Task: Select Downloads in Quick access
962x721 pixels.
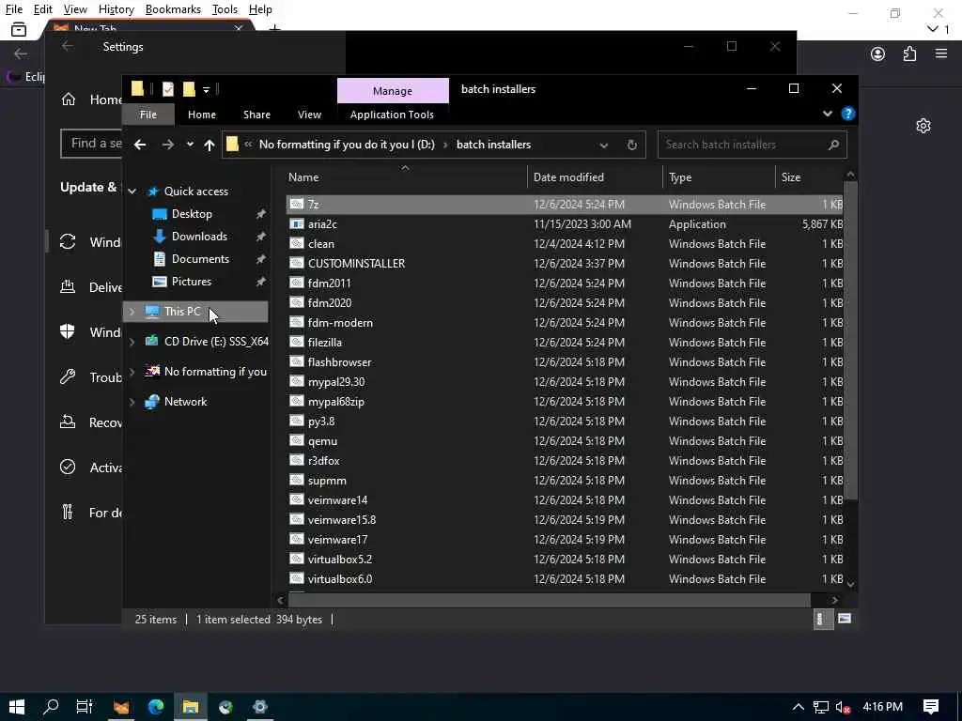Action: click(199, 237)
